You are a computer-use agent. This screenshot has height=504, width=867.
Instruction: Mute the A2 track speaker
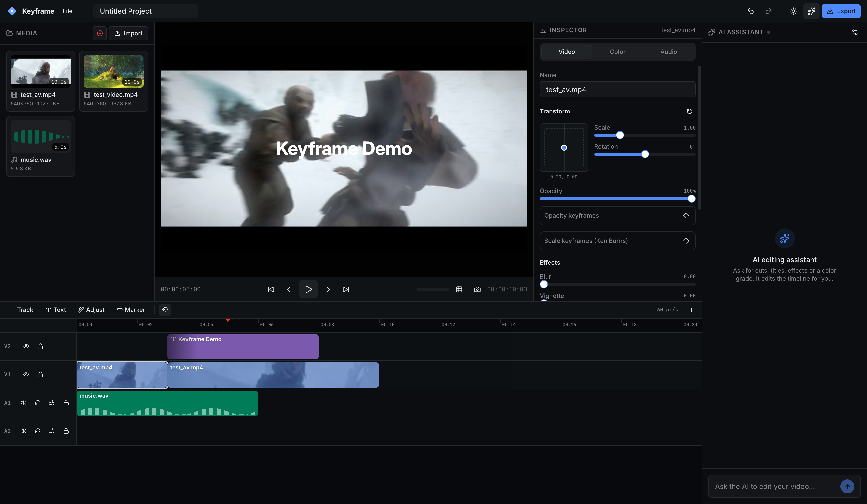tap(24, 431)
